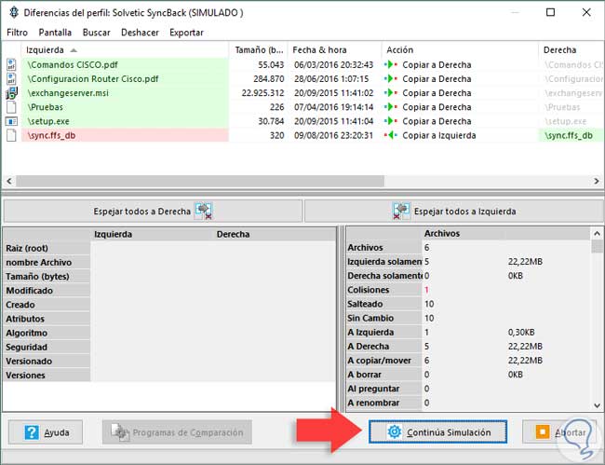Click the file list scroll right arrow

click(x=597, y=181)
